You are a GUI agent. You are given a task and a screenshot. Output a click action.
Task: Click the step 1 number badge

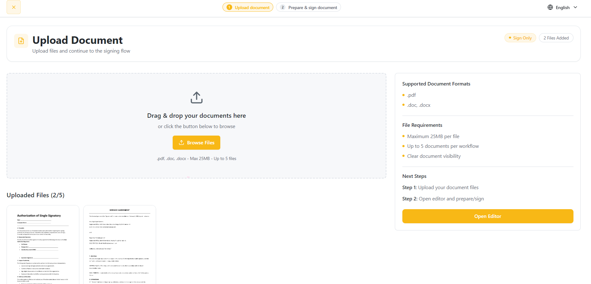tap(229, 7)
